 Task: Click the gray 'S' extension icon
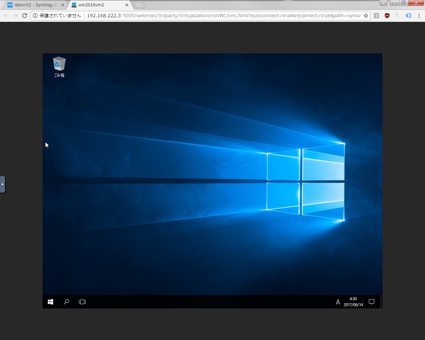(377, 16)
